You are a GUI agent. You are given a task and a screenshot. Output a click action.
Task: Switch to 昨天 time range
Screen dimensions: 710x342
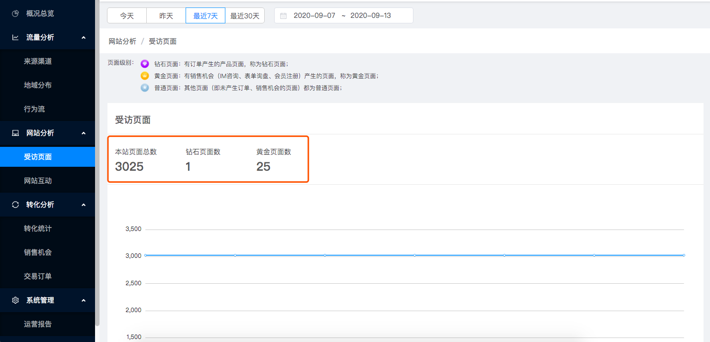166,15
